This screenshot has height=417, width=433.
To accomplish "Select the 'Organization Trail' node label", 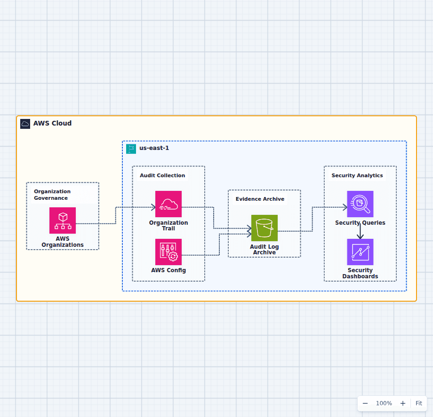I will click(168, 225).
